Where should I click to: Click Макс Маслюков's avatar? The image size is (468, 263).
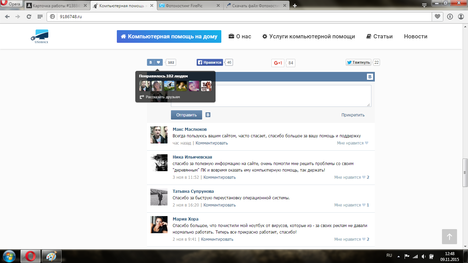click(159, 135)
